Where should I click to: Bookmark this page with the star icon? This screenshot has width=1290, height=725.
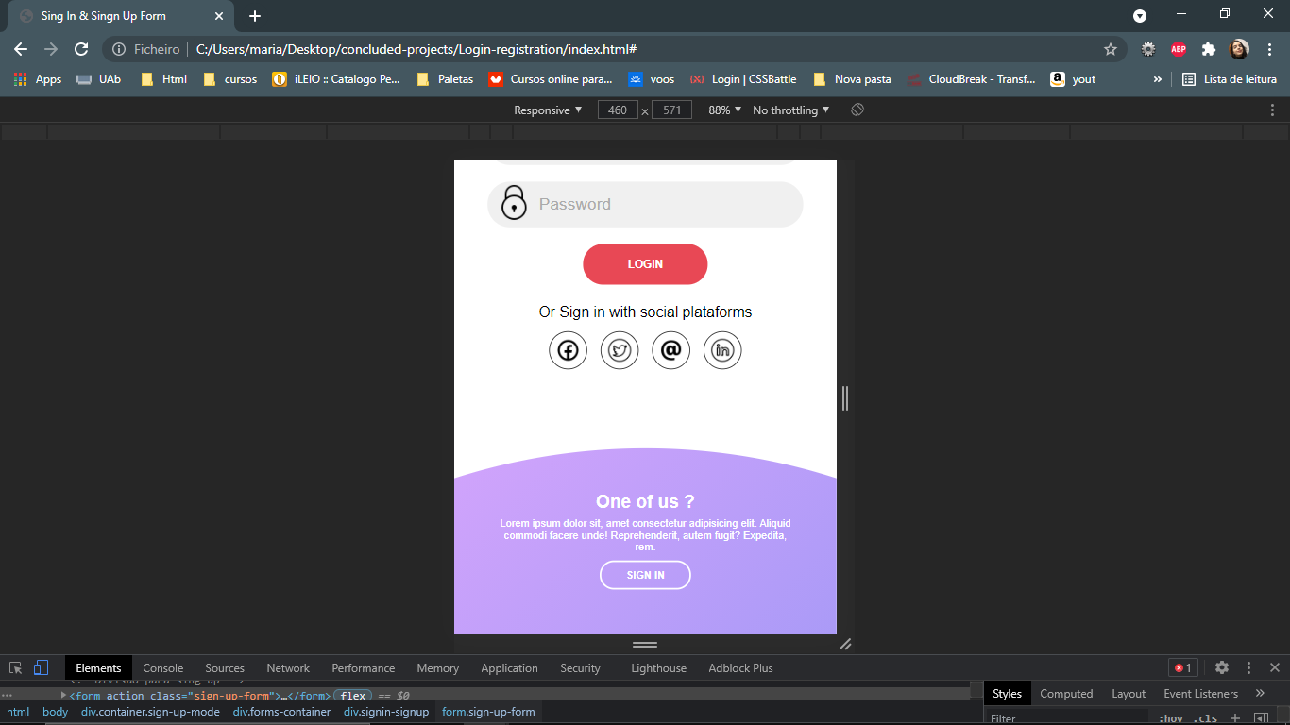[1111, 49]
